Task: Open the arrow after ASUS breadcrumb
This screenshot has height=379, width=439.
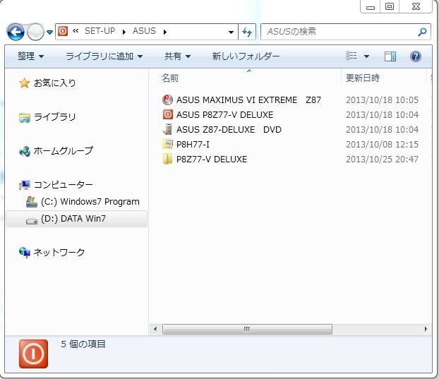Action: coord(165,32)
